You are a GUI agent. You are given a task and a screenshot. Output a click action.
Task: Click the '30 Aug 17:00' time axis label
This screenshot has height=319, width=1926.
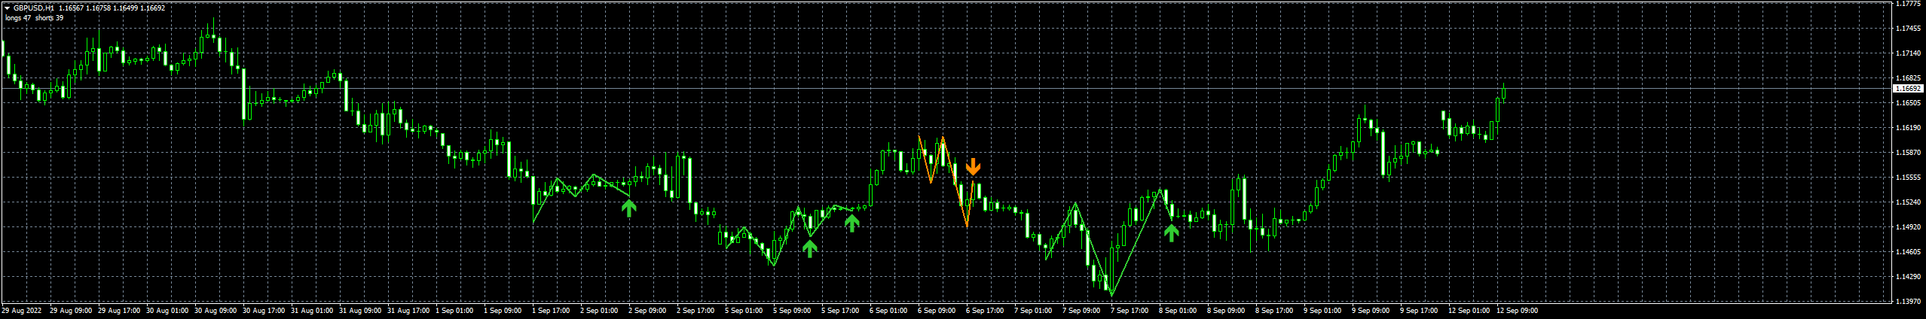pyautogui.click(x=264, y=311)
